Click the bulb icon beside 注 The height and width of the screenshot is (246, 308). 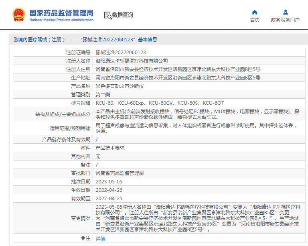(x=83, y=238)
